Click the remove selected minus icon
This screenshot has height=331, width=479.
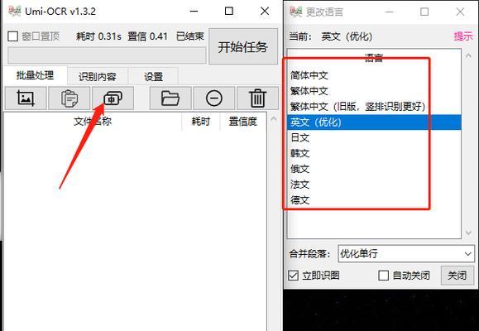coord(213,98)
